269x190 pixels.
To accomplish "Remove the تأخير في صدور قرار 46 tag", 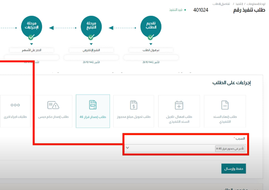I will (x=217, y=149).
